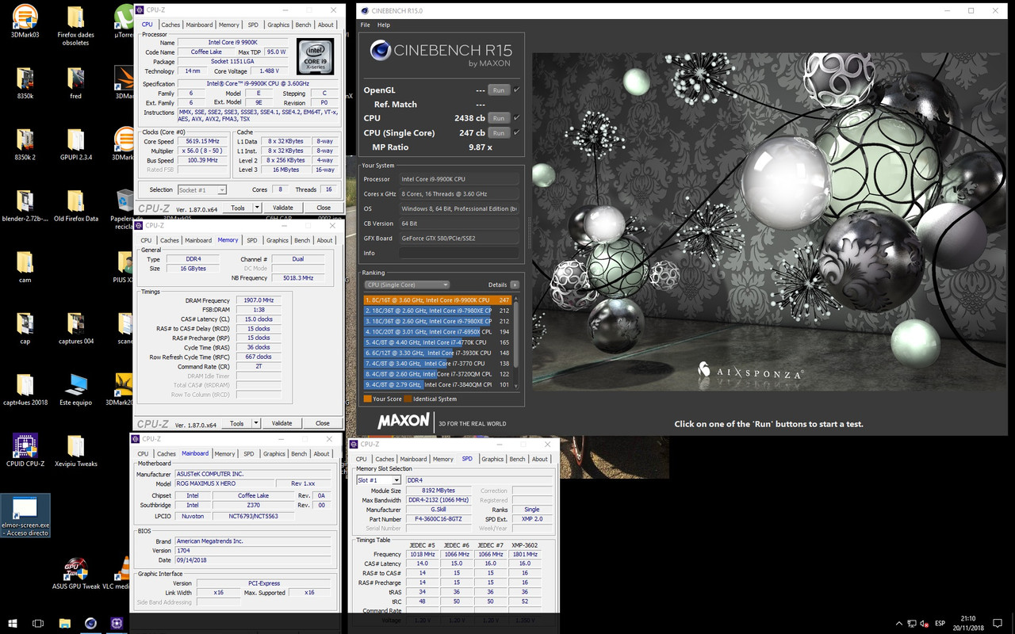1015x634 pixels.
Task: Open the Cinebench File menu
Action: [366, 25]
